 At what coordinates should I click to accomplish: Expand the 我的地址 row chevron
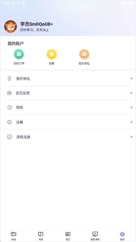click(x=131, y=79)
